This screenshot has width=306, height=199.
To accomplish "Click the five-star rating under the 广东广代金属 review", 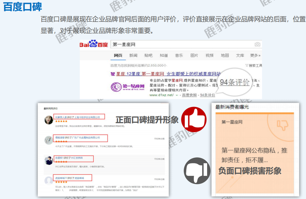I will pos(61,142).
